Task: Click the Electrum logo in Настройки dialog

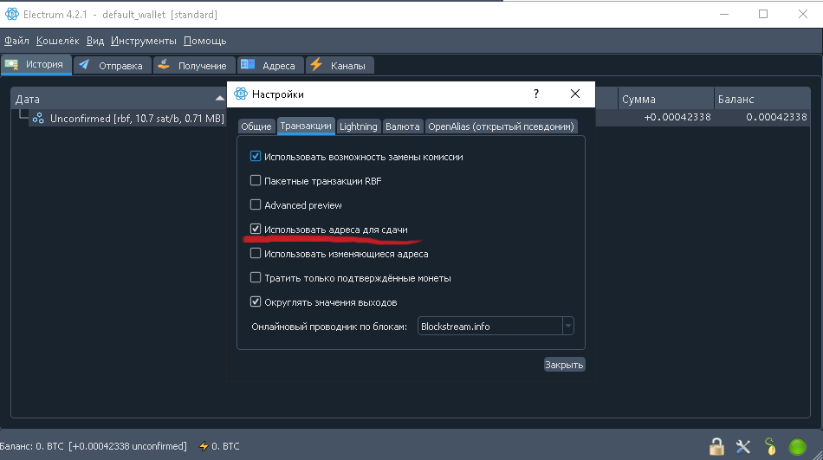Action: pyautogui.click(x=240, y=94)
